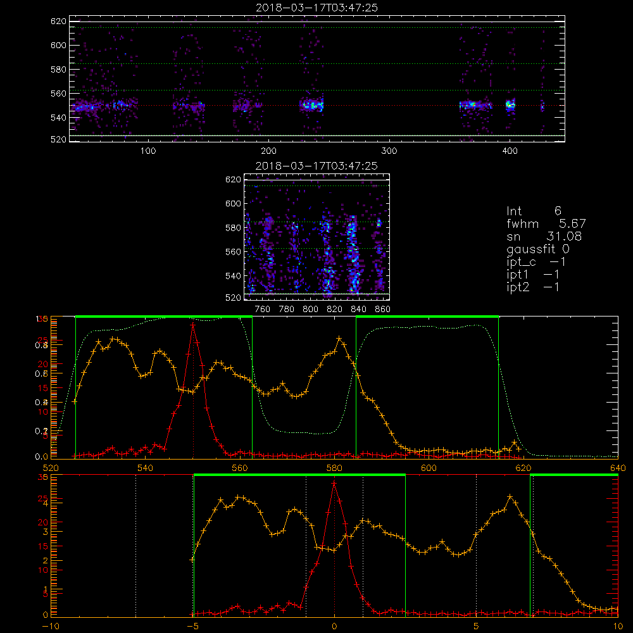Click x-axis tick '780' on middle plot
The height and width of the screenshot is (633, 633).
click(x=287, y=310)
